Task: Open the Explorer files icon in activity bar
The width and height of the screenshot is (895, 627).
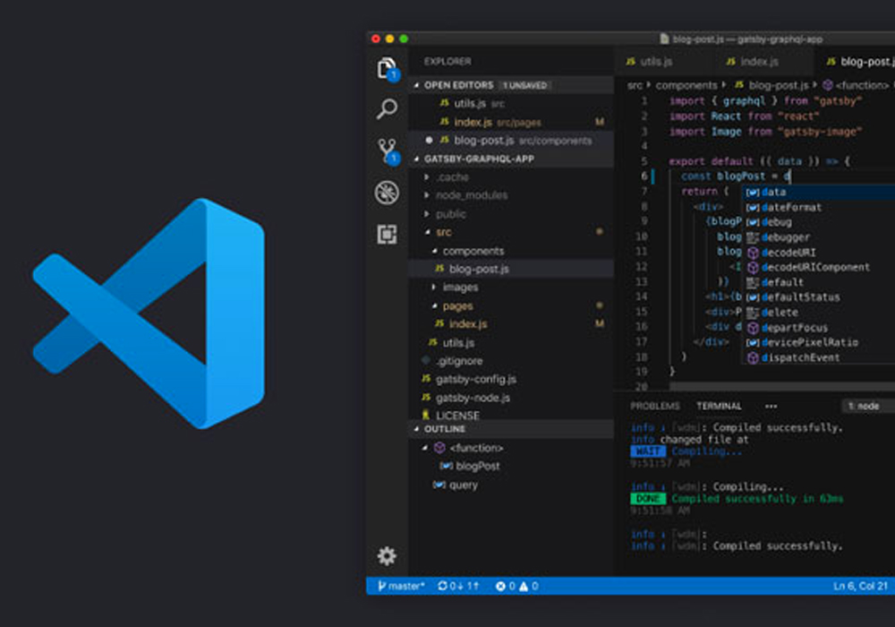Action: (387, 68)
